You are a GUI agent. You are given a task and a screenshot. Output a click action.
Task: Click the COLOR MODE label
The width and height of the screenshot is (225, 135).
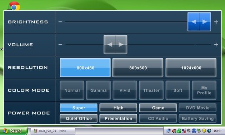click(29, 90)
